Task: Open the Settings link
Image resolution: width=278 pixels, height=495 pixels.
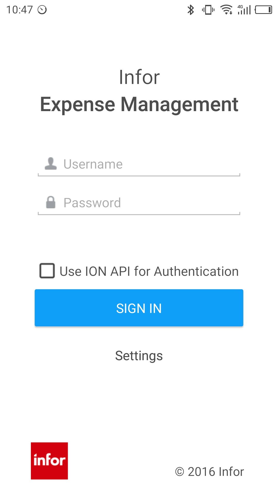Action: [139, 356]
